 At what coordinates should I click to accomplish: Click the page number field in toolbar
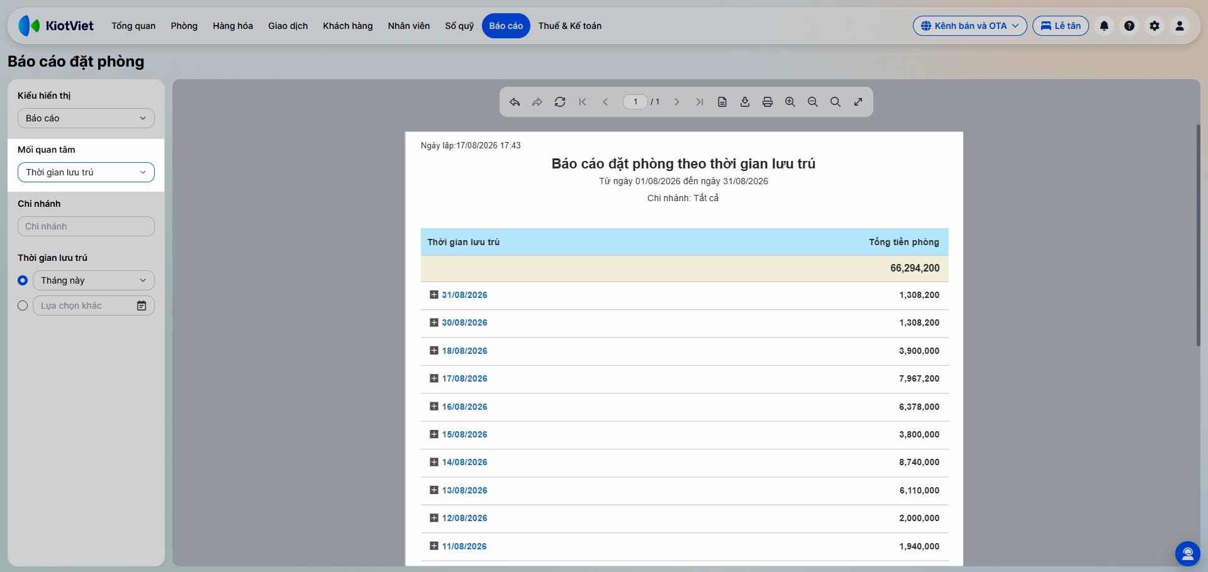pos(635,102)
